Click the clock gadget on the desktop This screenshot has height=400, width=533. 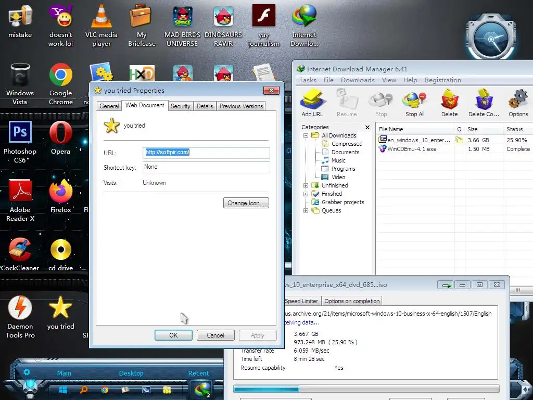coord(491,38)
